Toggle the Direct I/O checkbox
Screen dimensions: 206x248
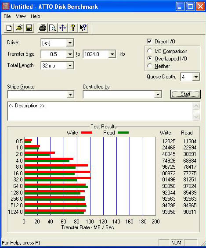pos(149,42)
